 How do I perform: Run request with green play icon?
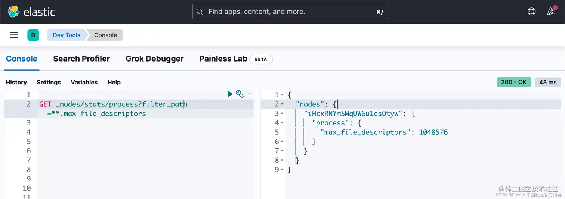230,94
